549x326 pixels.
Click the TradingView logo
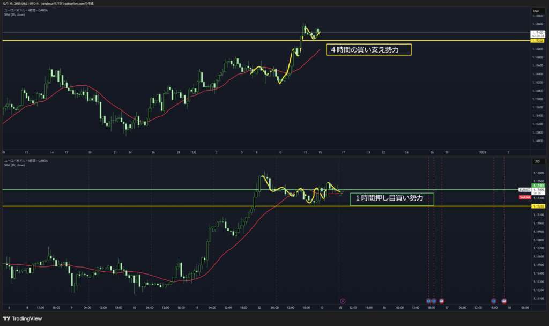pyautogui.click(x=25, y=318)
